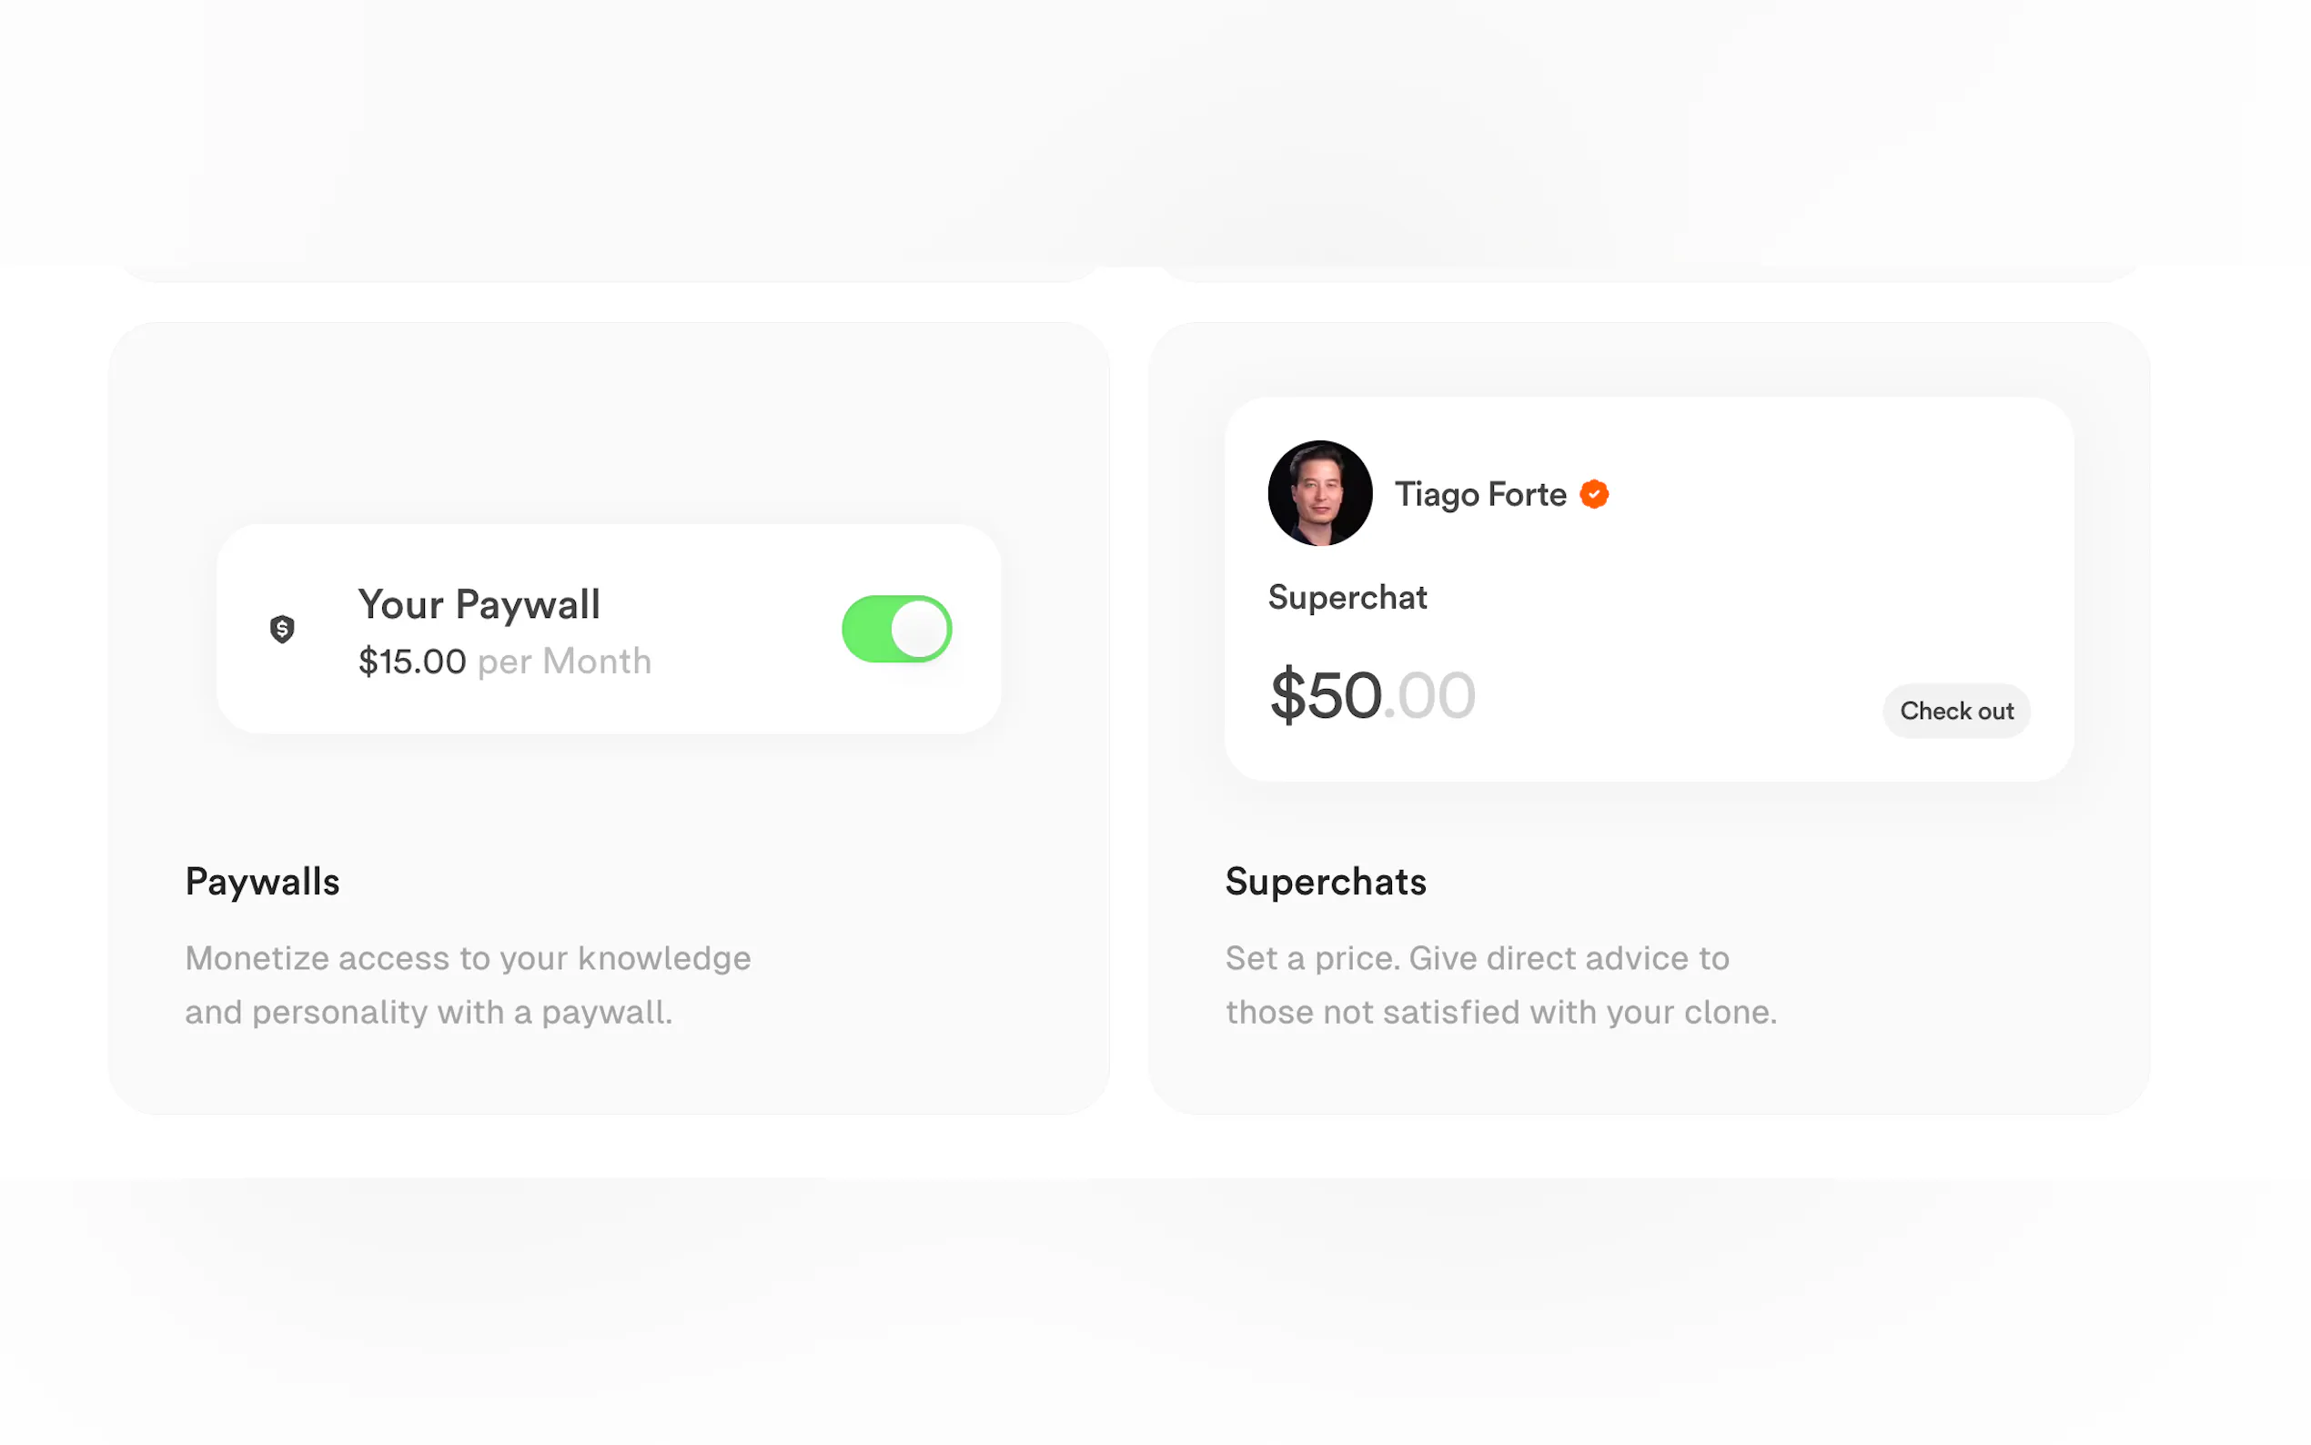This screenshot has height=1445, width=2311.
Task: Click the Superchats heading
Action: tap(1325, 881)
